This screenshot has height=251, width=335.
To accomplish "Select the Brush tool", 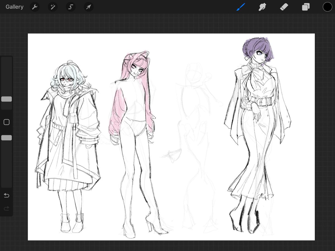I will 240,7.
